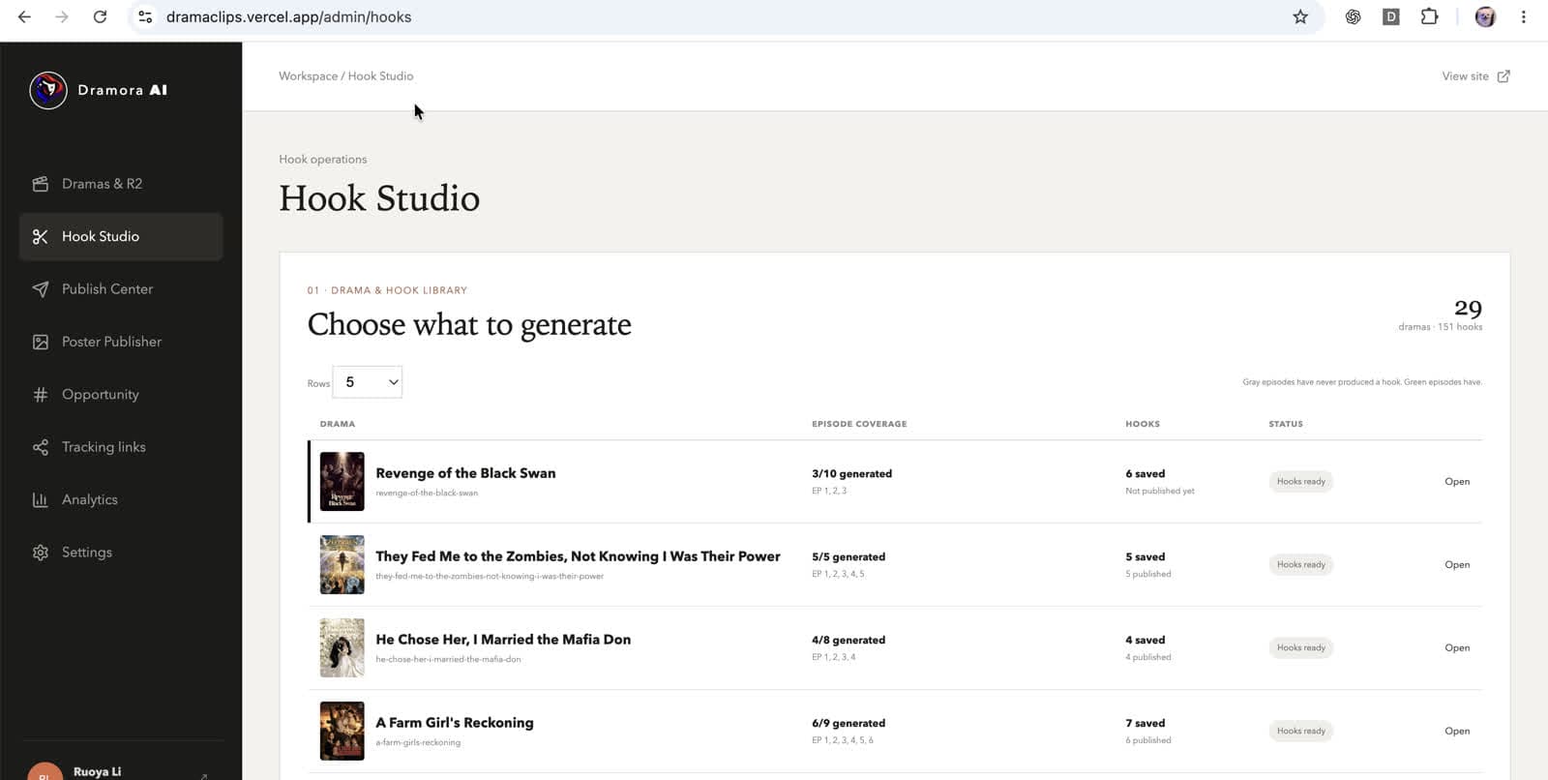This screenshot has height=780, width=1548.
Task: Go to Publish Center section
Action: coord(121,289)
